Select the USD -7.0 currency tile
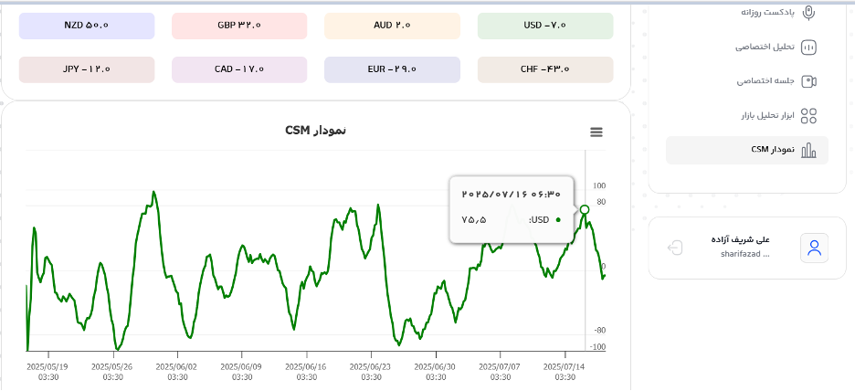 coord(545,26)
